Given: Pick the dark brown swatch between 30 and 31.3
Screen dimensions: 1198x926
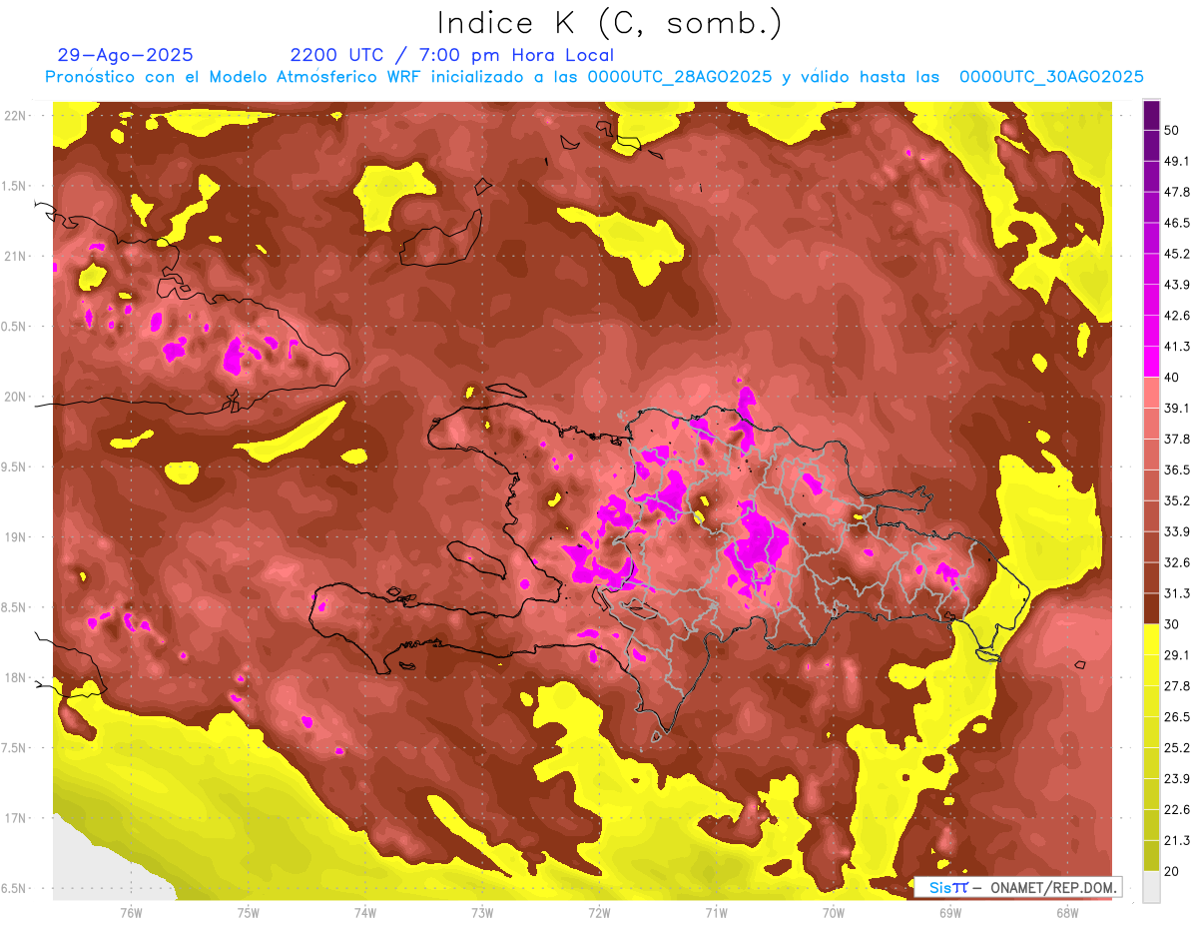Looking at the screenshot, I should 1151,609.
